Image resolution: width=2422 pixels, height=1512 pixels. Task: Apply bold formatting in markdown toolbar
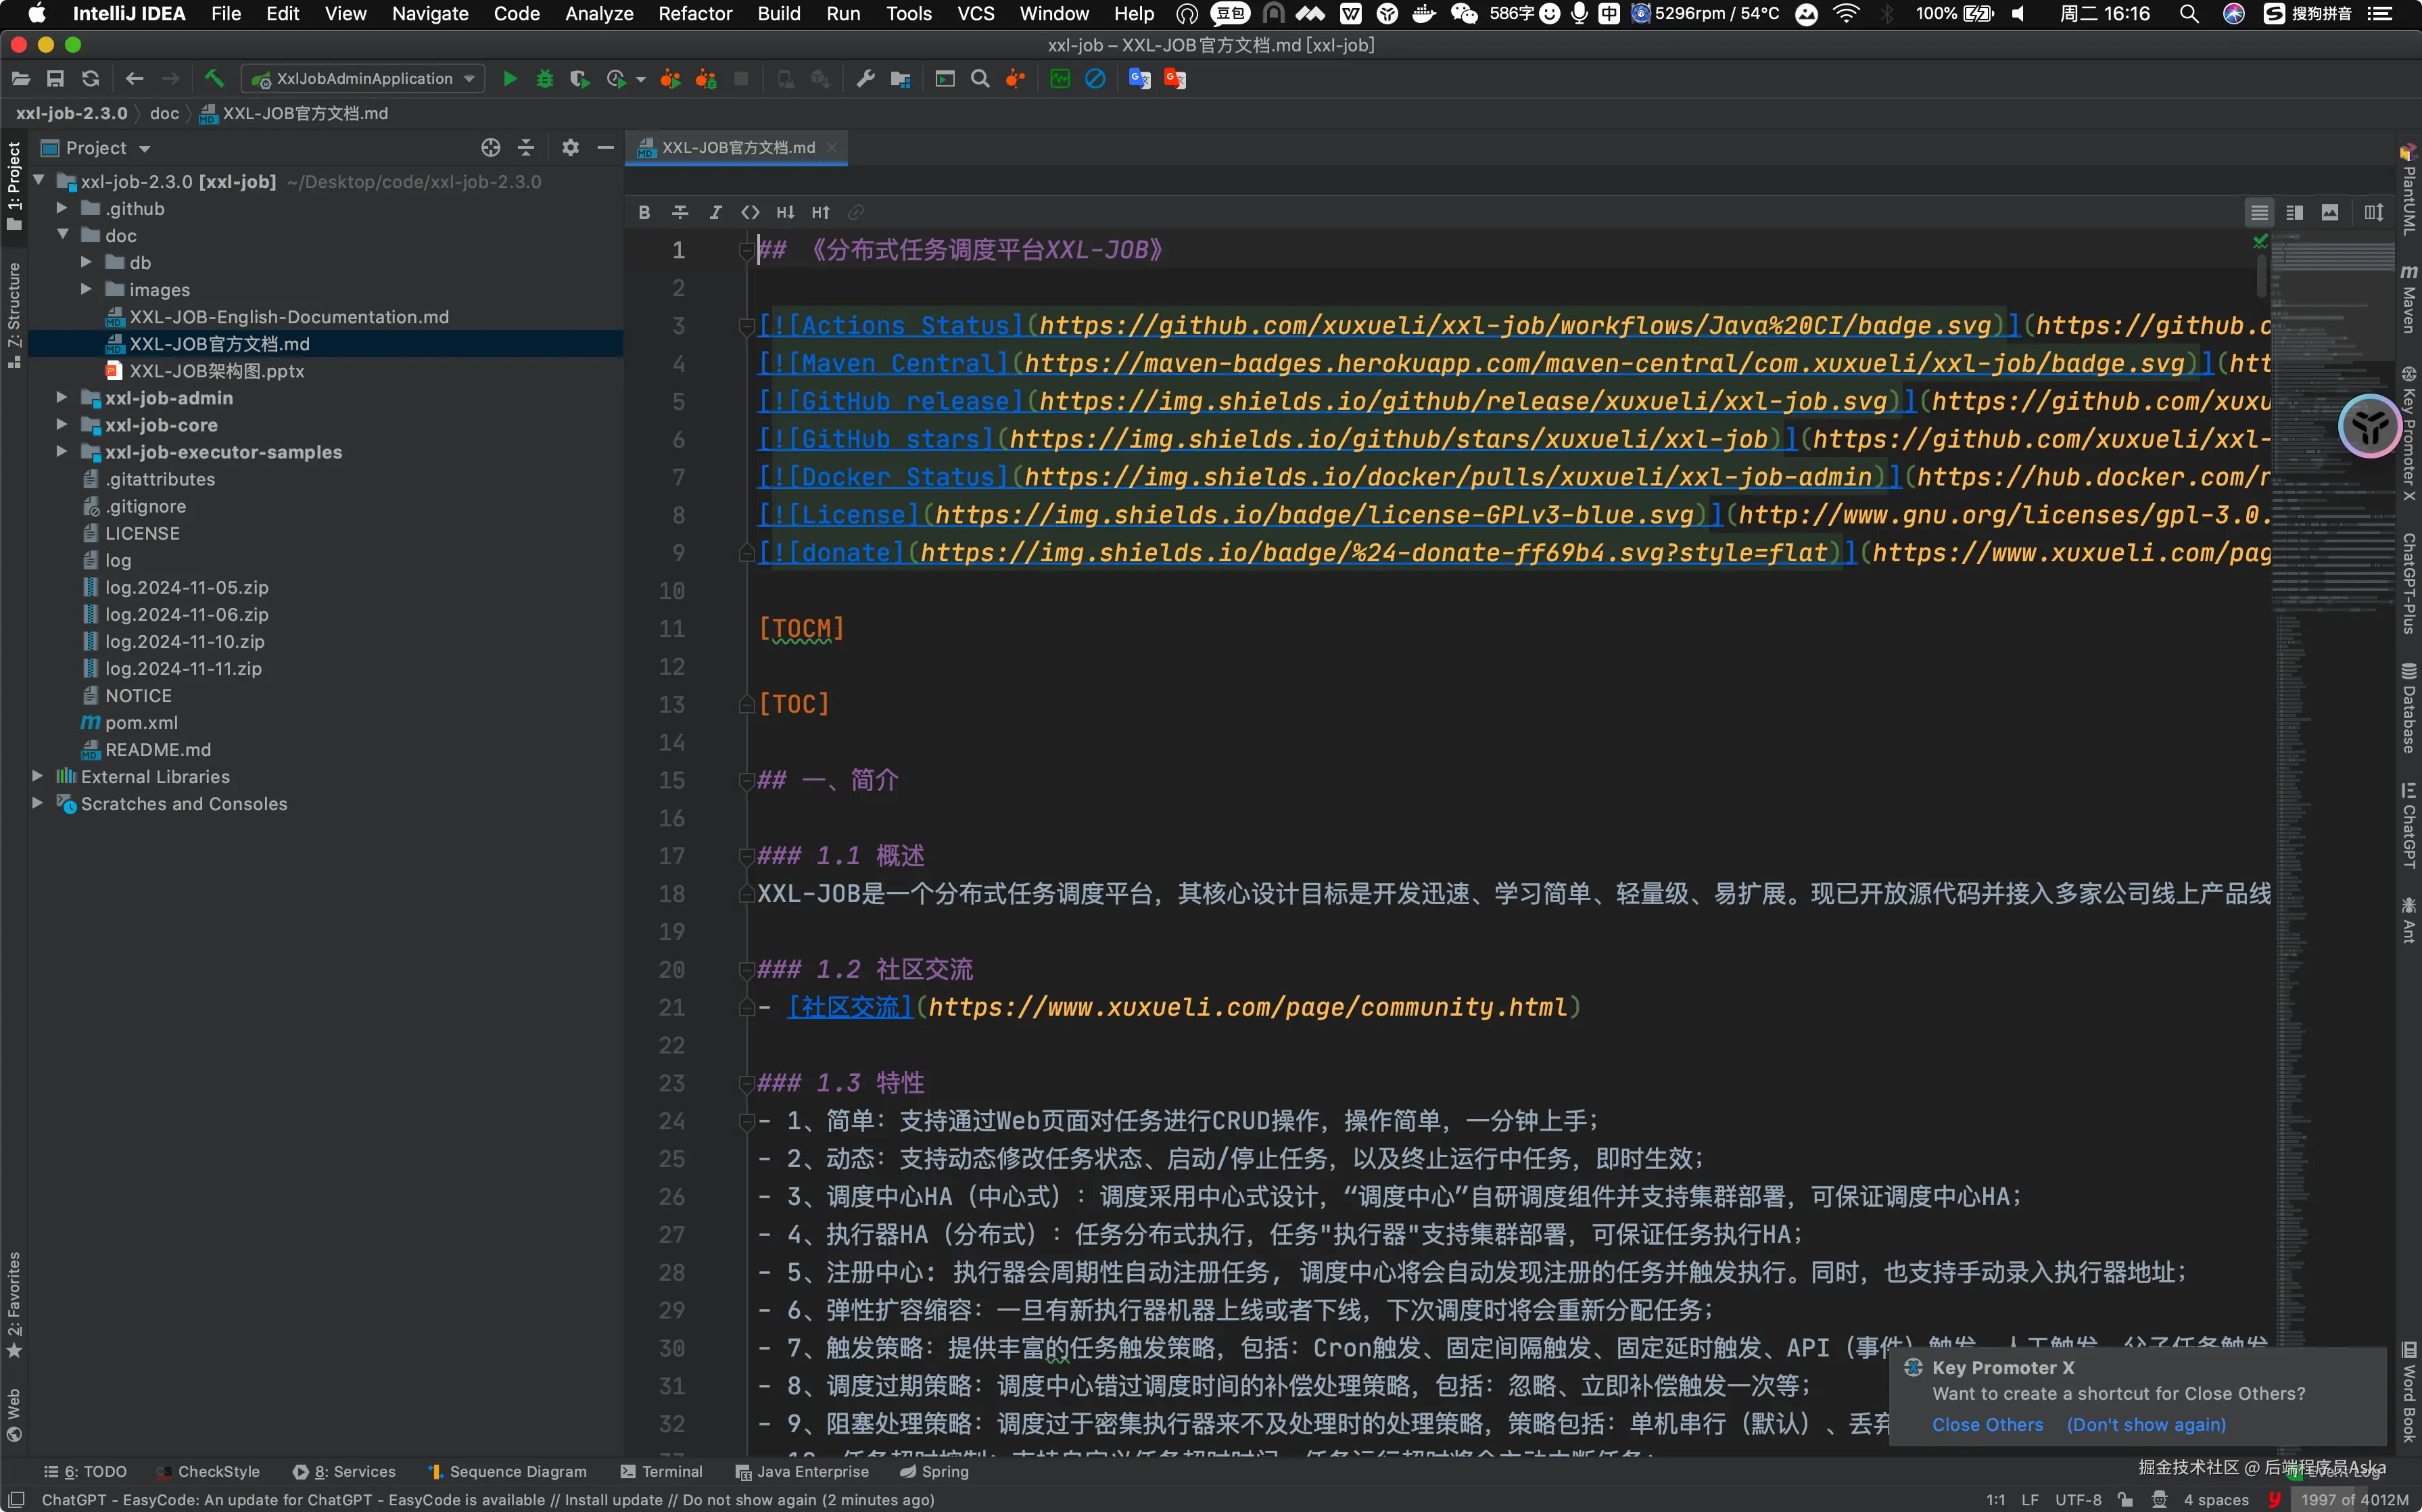pos(644,212)
